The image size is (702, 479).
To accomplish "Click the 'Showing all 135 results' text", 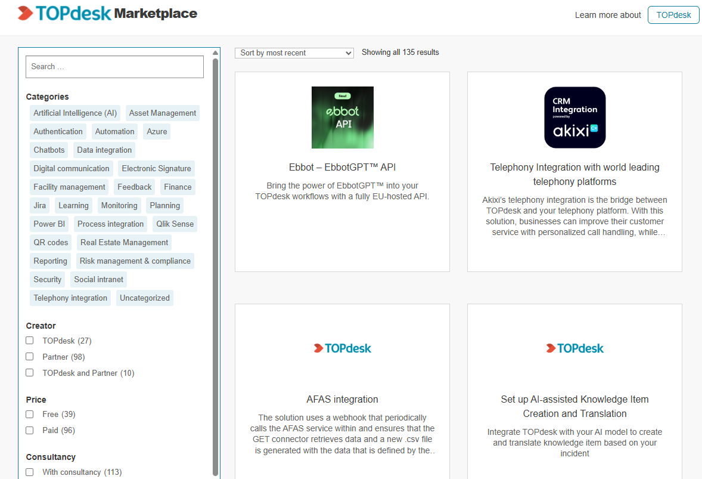I will (x=400, y=52).
